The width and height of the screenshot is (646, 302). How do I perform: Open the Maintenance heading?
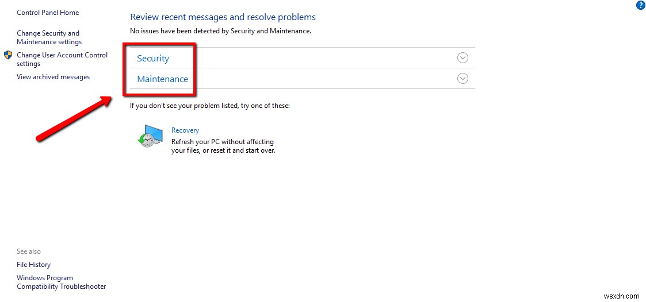pos(162,79)
